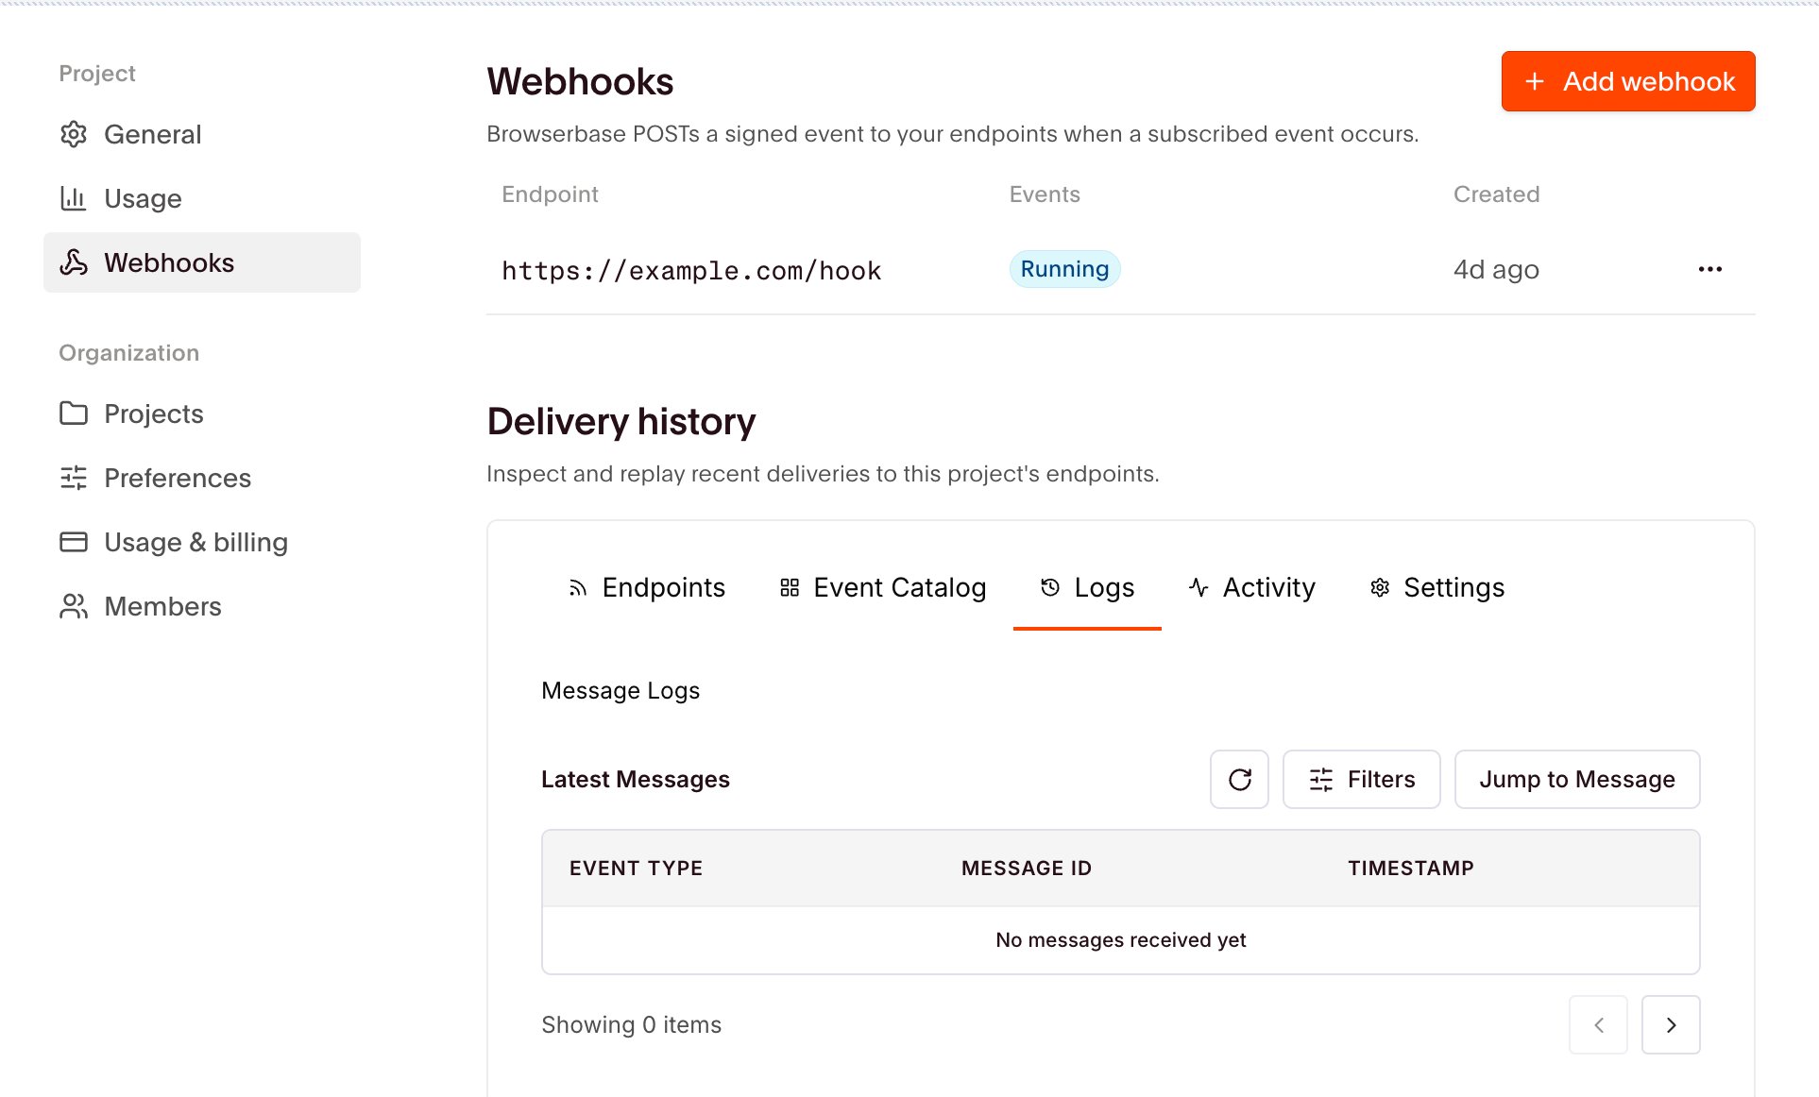Image resolution: width=1819 pixels, height=1097 pixels.
Task: Open the Filters options
Action: pyautogui.click(x=1361, y=779)
